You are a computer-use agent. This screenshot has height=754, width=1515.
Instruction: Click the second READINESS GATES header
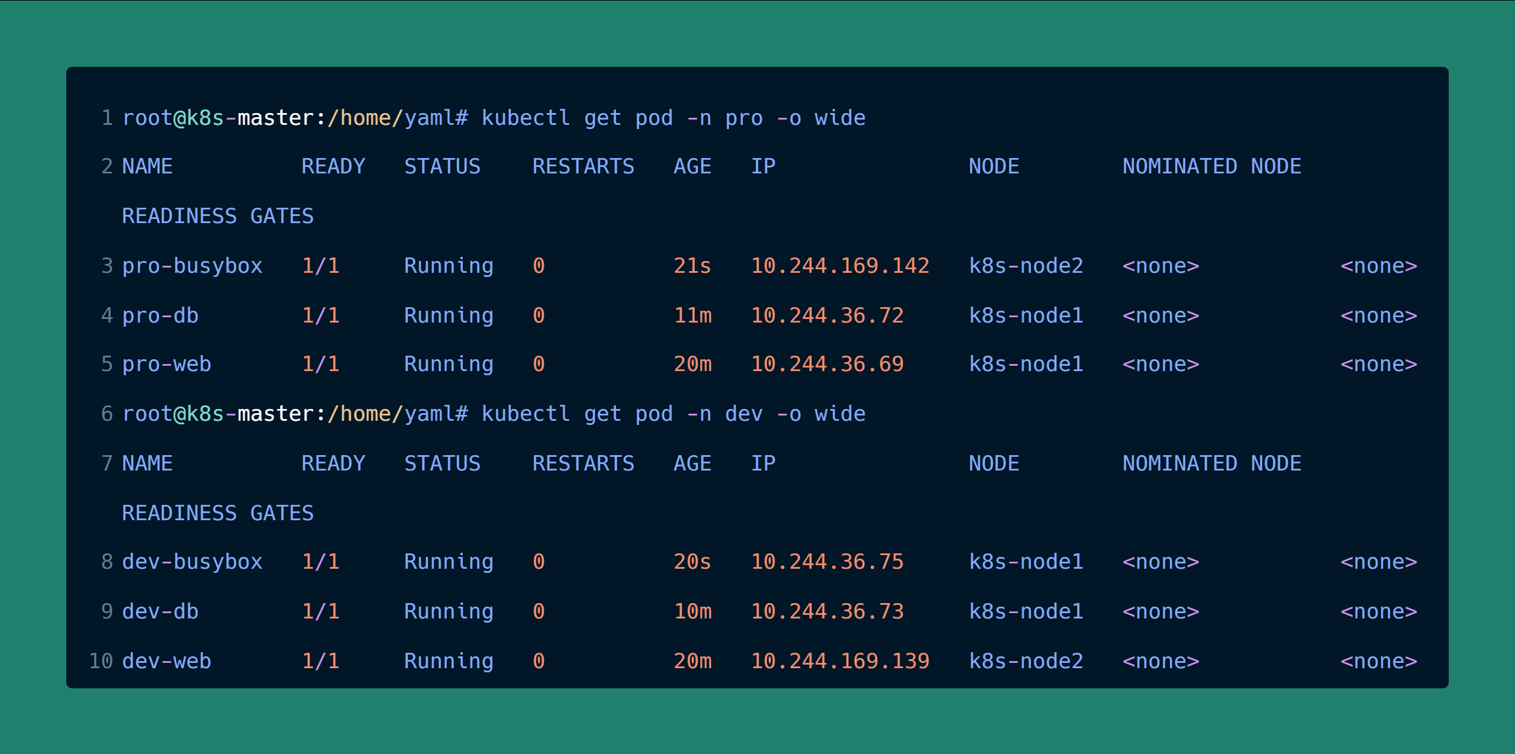218,513
